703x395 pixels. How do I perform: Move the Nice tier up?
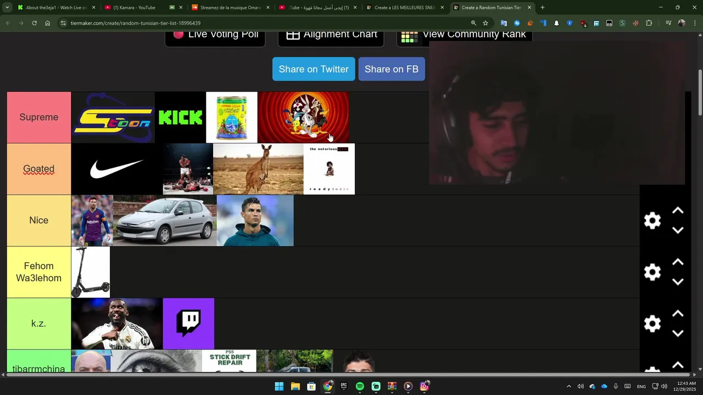click(678, 211)
